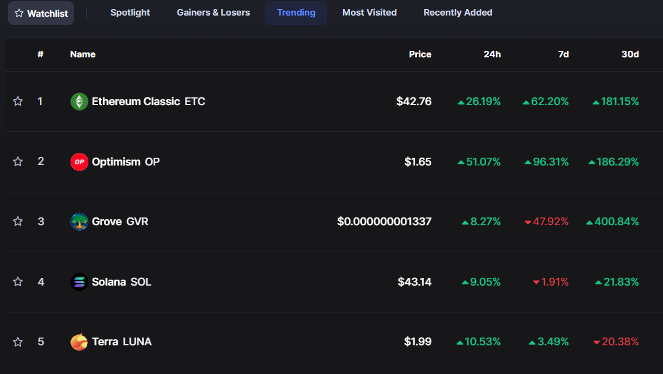
Task: Open the Recently Added tab
Action: tap(458, 13)
